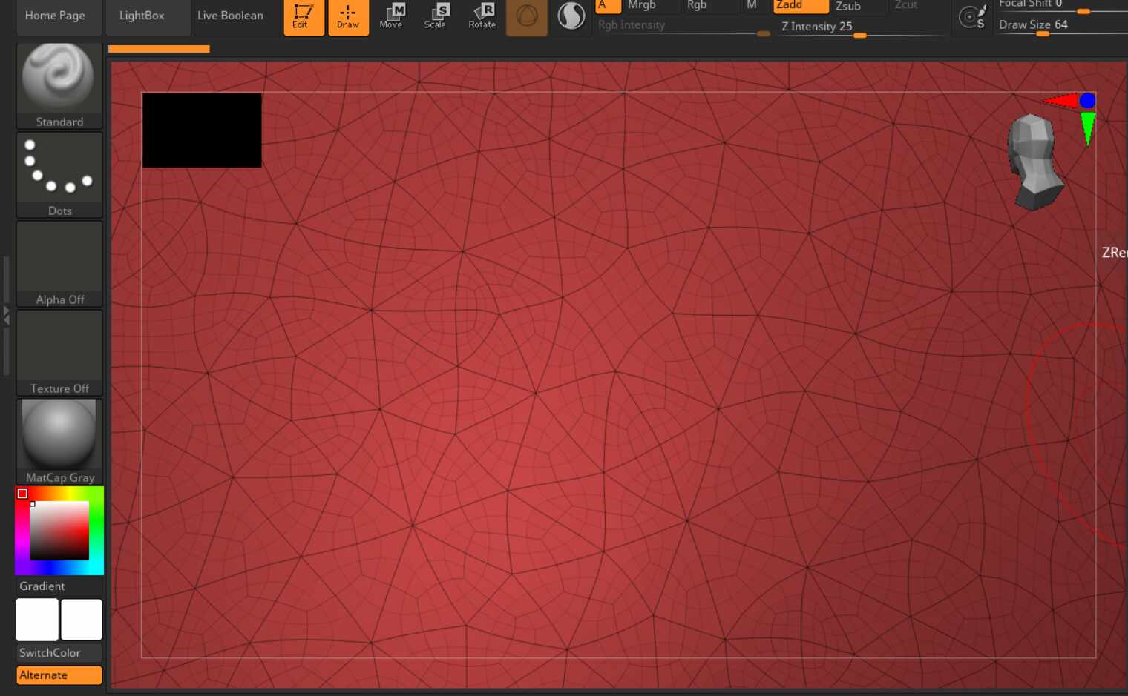Toggle the Zadd sculpt mode

801,6
